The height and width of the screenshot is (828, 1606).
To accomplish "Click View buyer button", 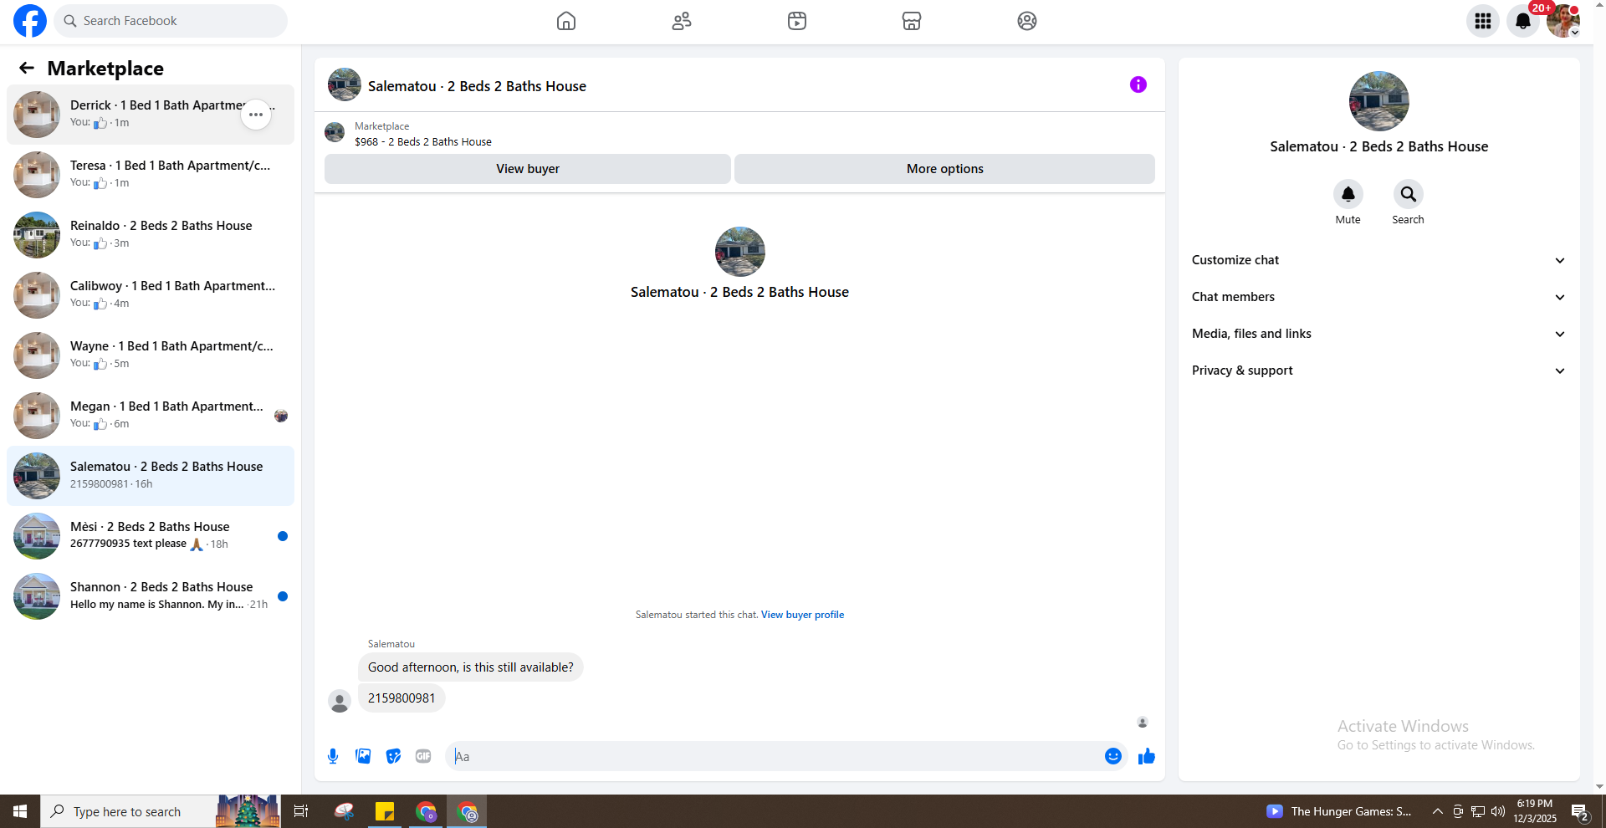I will [528, 169].
